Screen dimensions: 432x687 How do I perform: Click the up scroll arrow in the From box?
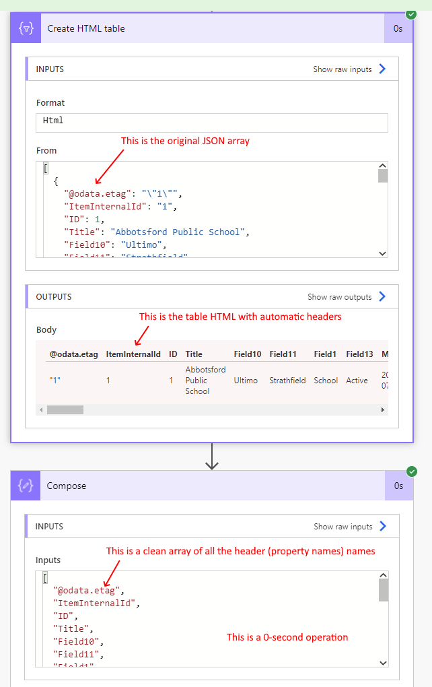coord(382,166)
